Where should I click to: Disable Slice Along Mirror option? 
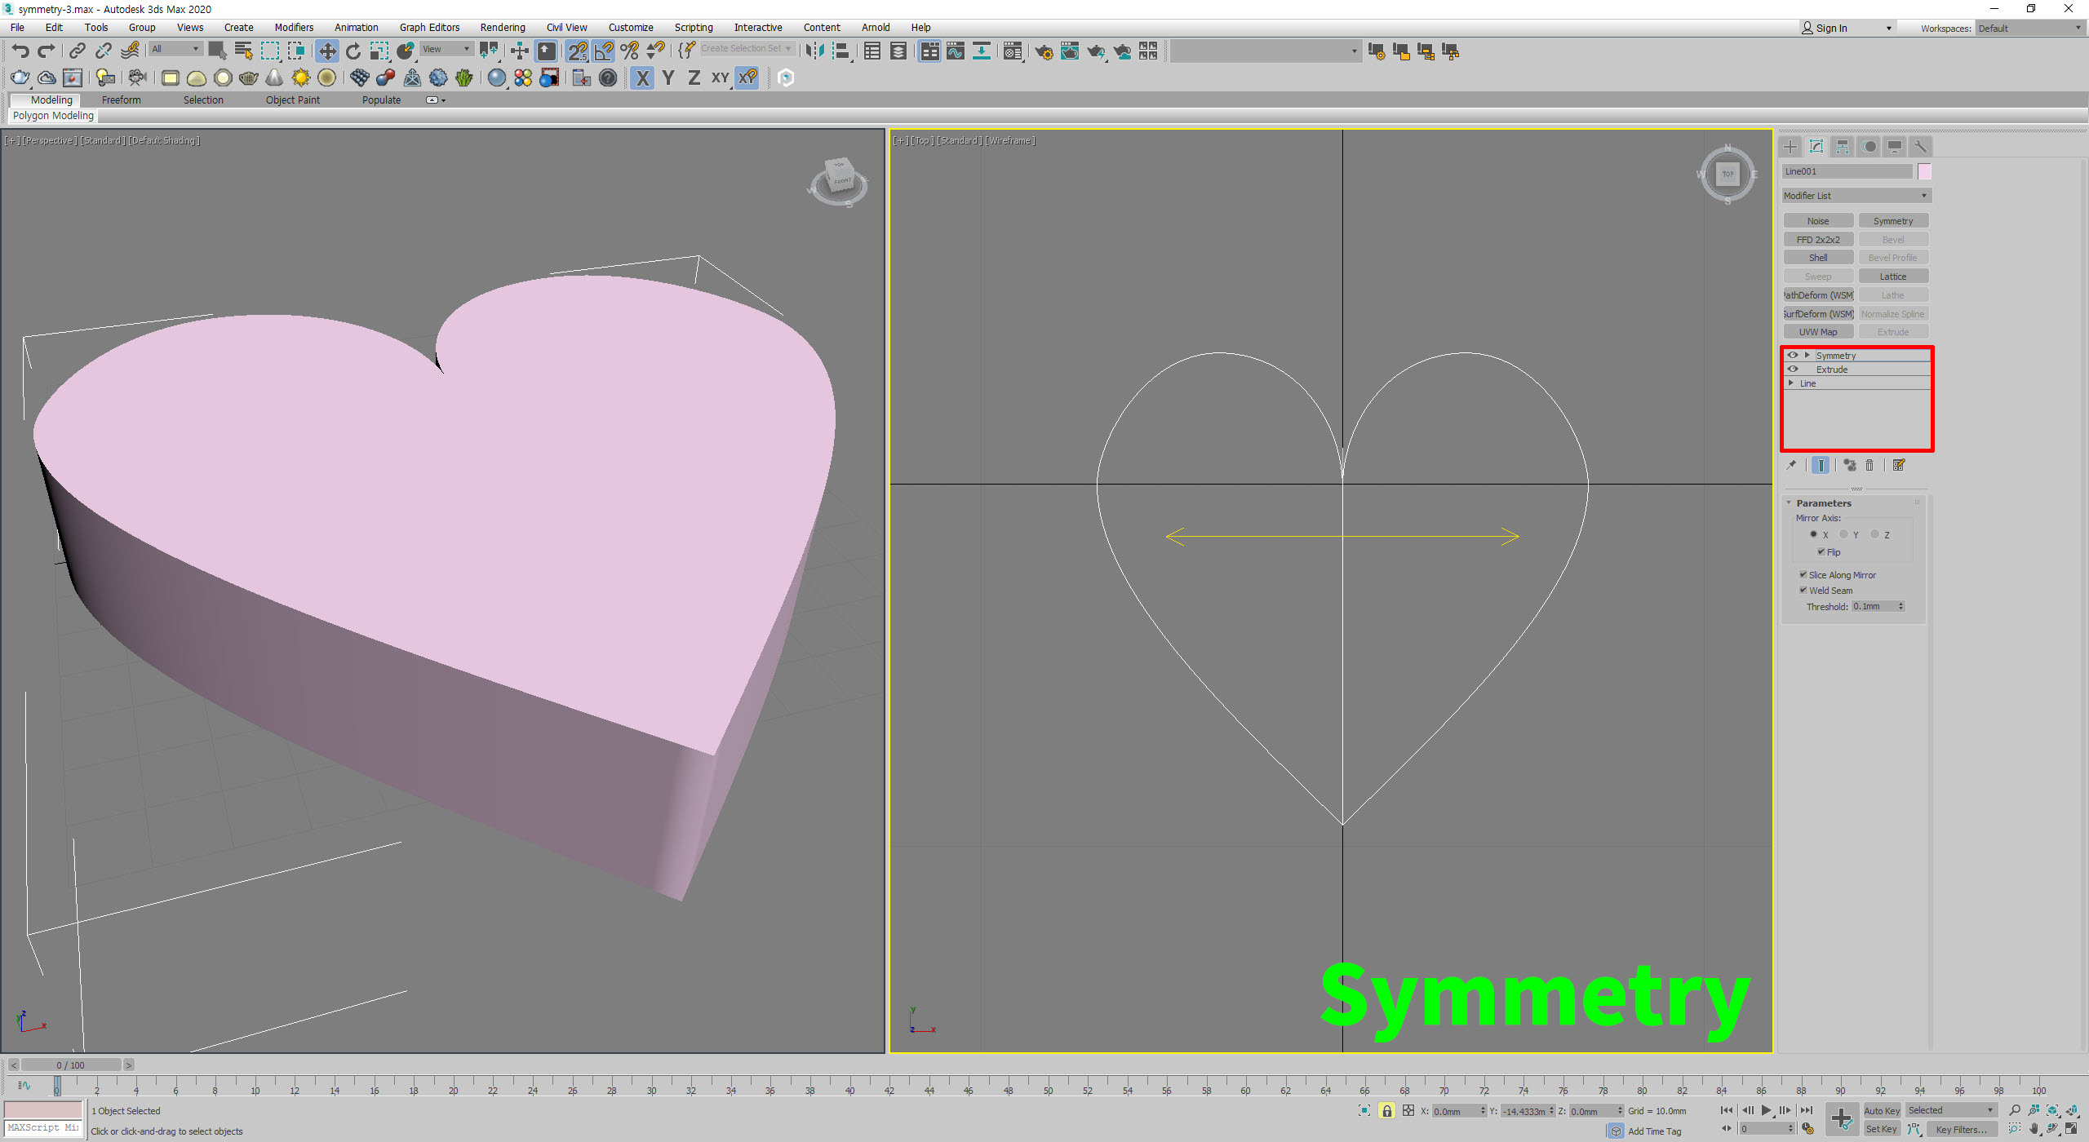pos(1803,575)
